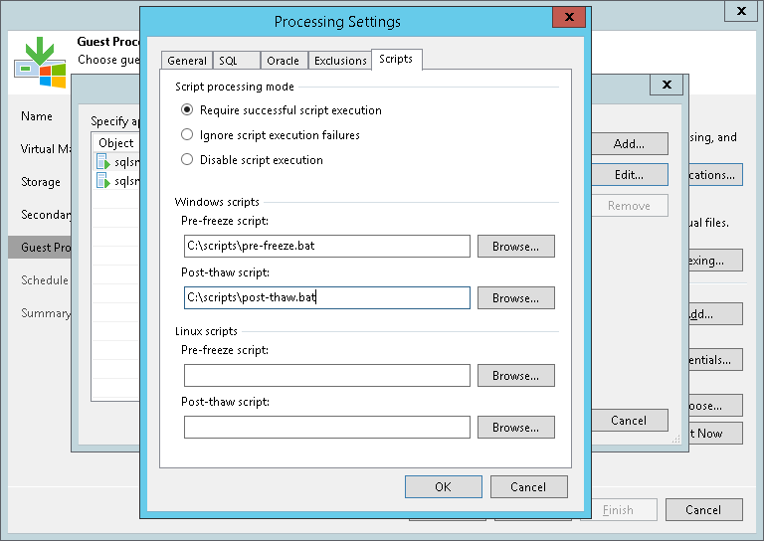
Task: Select Disable script execution option
Action: tap(187, 160)
